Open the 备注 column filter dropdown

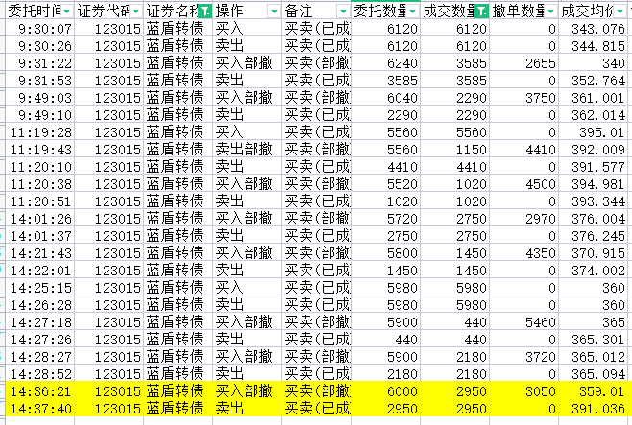point(344,12)
